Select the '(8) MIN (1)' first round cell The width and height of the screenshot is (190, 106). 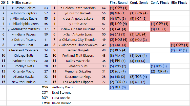click(x=117, y=13)
